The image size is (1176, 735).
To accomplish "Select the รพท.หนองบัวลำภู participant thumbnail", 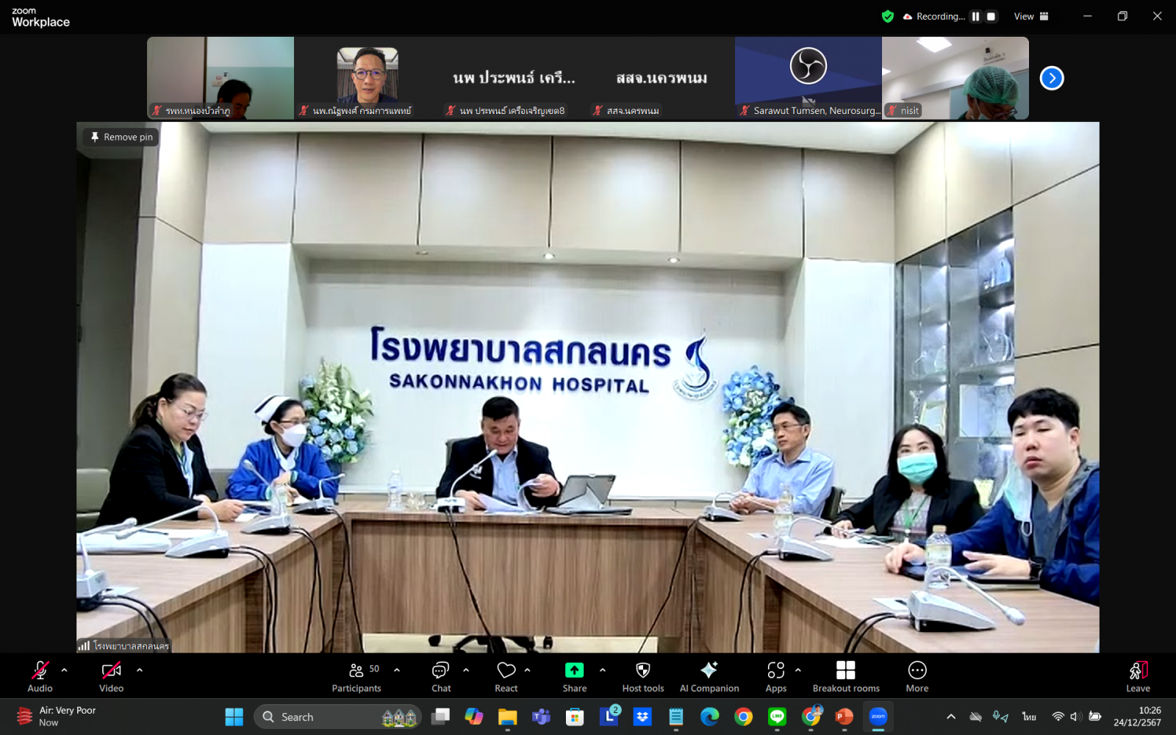I will [x=220, y=78].
